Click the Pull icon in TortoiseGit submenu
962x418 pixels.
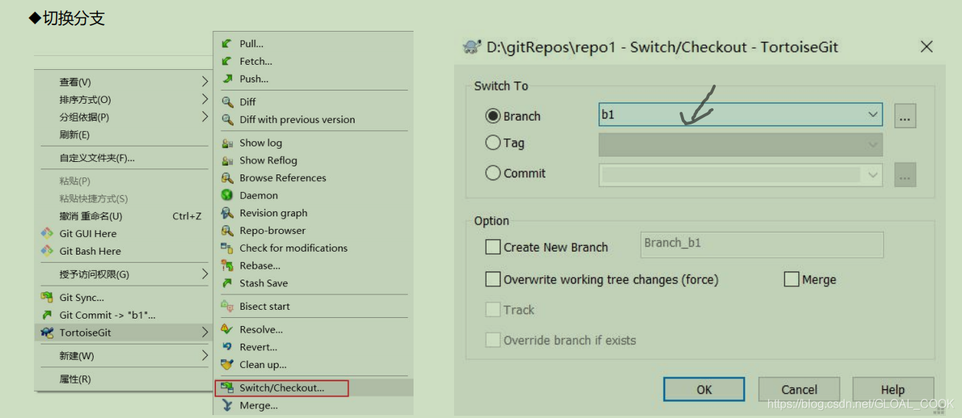[x=227, y=43]
